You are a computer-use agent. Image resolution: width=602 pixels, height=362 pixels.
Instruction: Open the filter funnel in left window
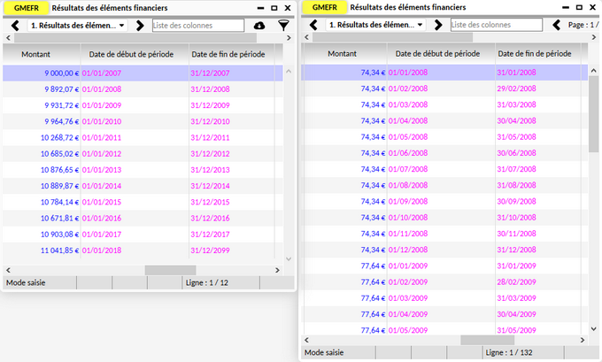tap(283, 26)
